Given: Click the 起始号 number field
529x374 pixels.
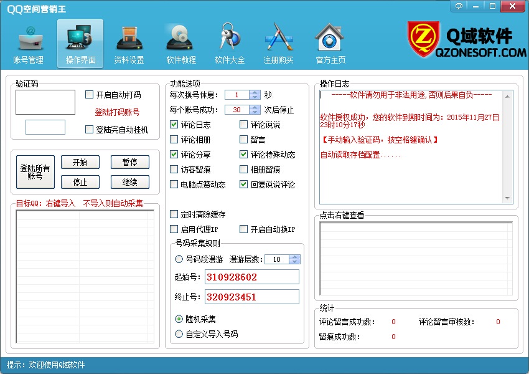Looking at the screenshot, I should point(251,277).
